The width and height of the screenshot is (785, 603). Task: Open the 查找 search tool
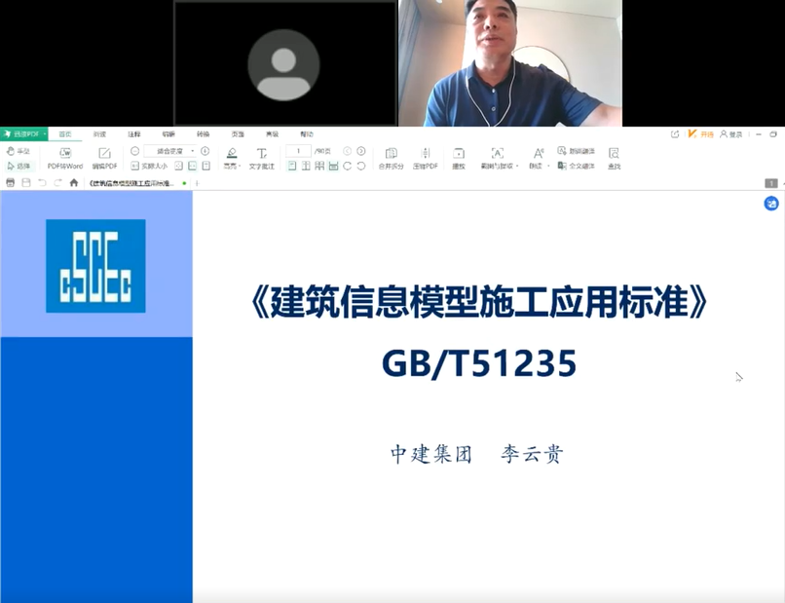pos(614,154)
